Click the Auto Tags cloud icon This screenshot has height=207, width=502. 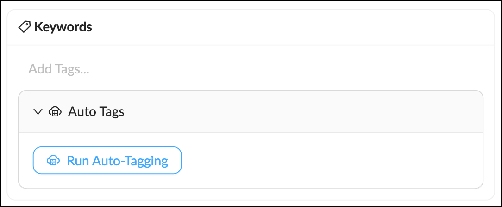point(55,112)
